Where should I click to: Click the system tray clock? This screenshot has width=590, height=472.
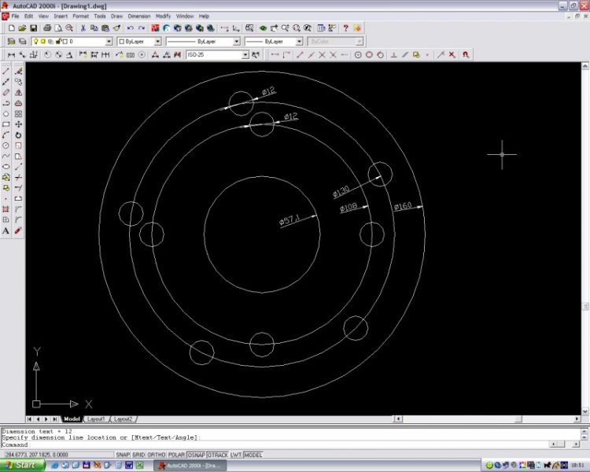tap(577, 466)
